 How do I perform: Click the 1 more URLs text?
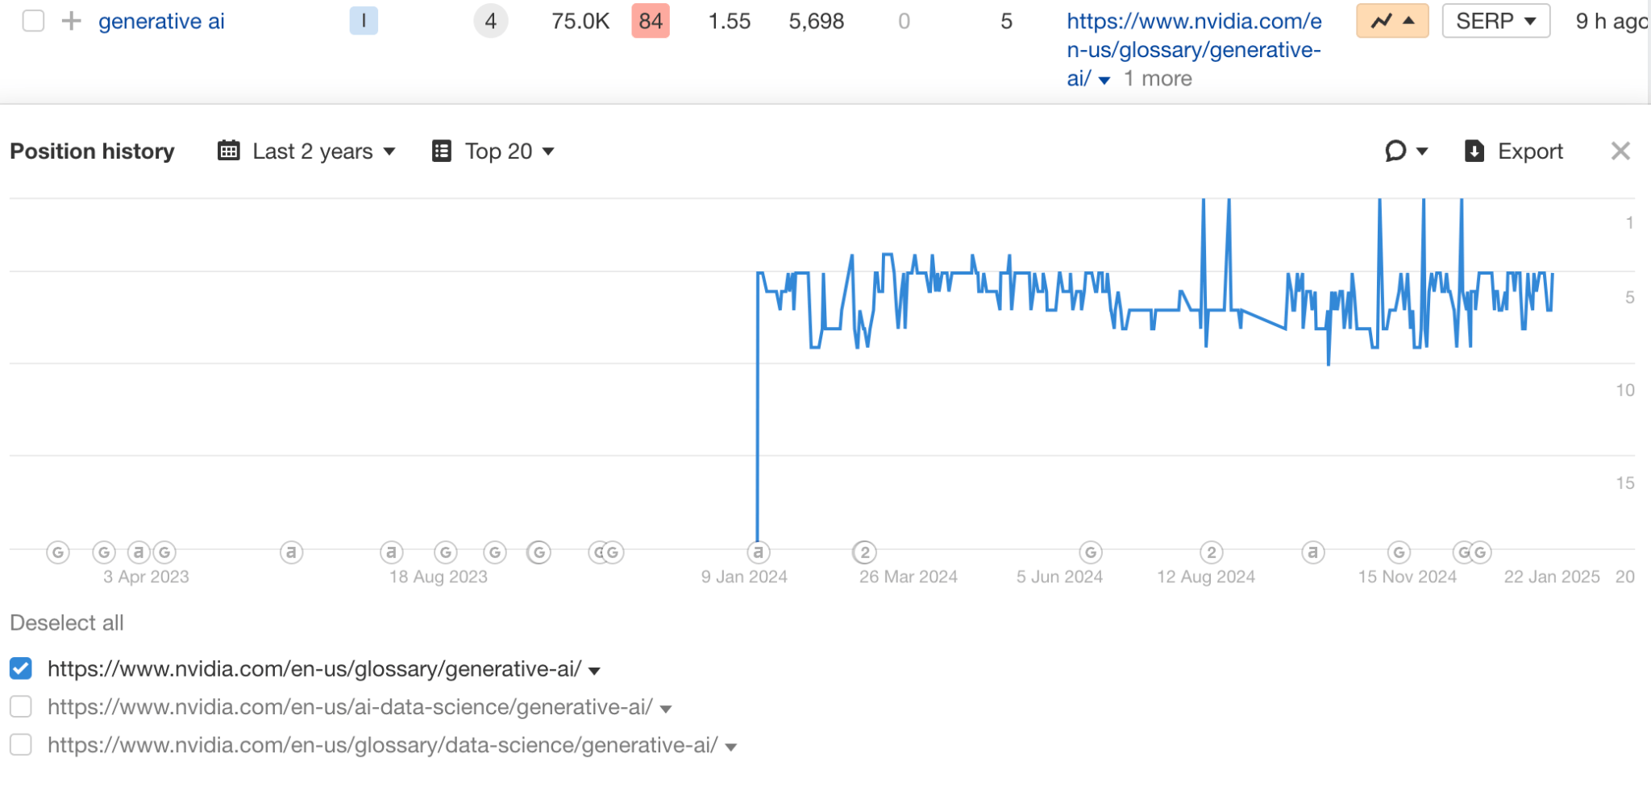(x=1158, y=79)
